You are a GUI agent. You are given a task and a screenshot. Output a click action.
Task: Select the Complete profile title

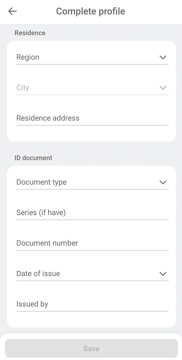91,11
